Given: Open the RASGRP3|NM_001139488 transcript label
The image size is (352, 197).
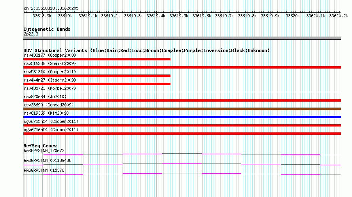Looking at the screenshot, I should (x=47, y=160).
